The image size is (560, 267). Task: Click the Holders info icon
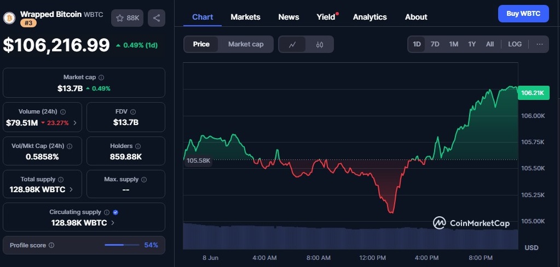pyautogui.click(x=138, y=146)
